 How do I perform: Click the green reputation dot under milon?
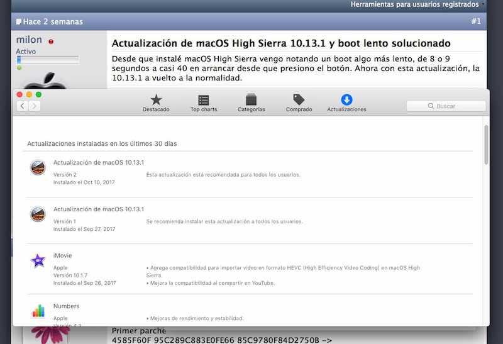[x=19, y=68]
